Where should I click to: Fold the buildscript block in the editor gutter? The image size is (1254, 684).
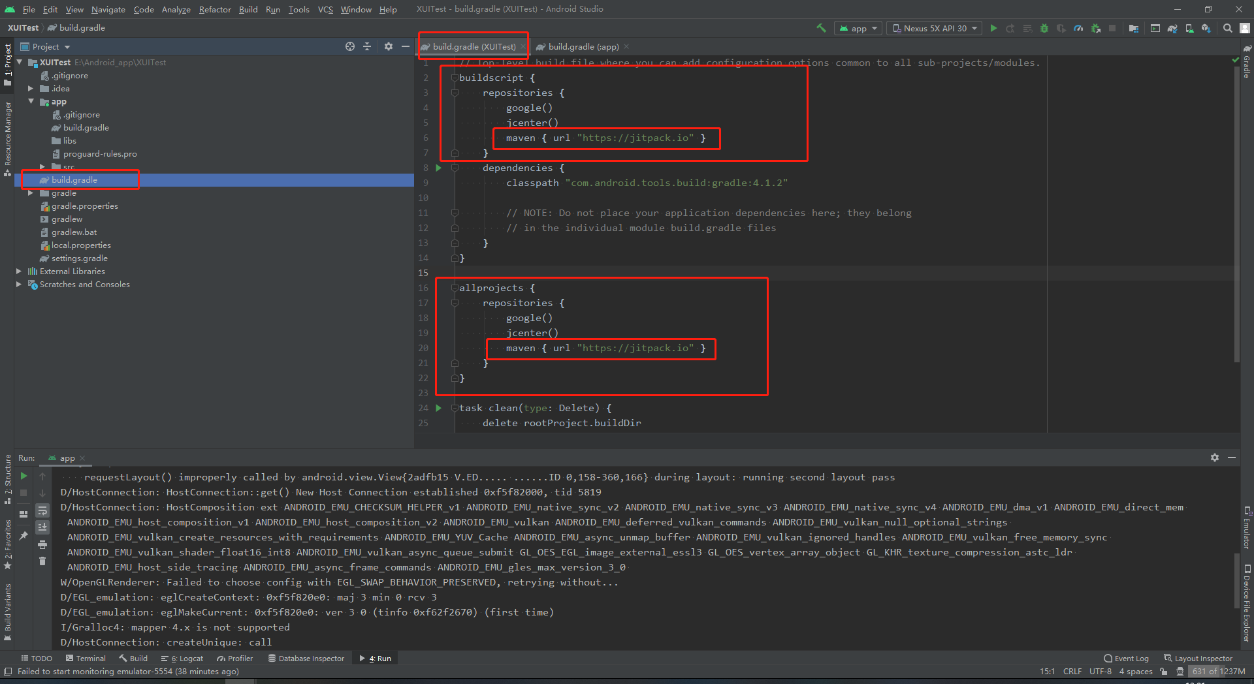(454, 77)
